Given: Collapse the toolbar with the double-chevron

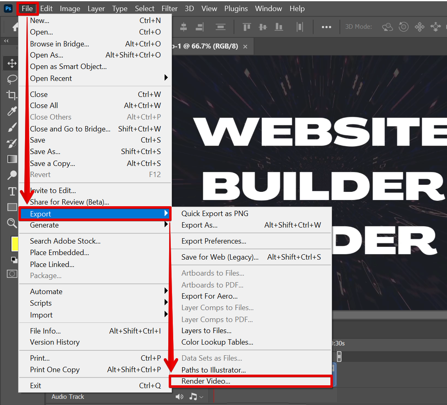Looking at the screenshot, I should (7, 41).
